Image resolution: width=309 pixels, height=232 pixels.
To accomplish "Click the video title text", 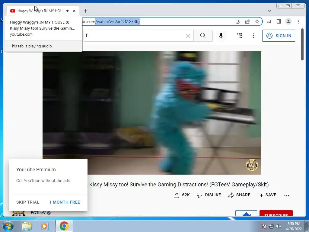I will tap(179, 185).
